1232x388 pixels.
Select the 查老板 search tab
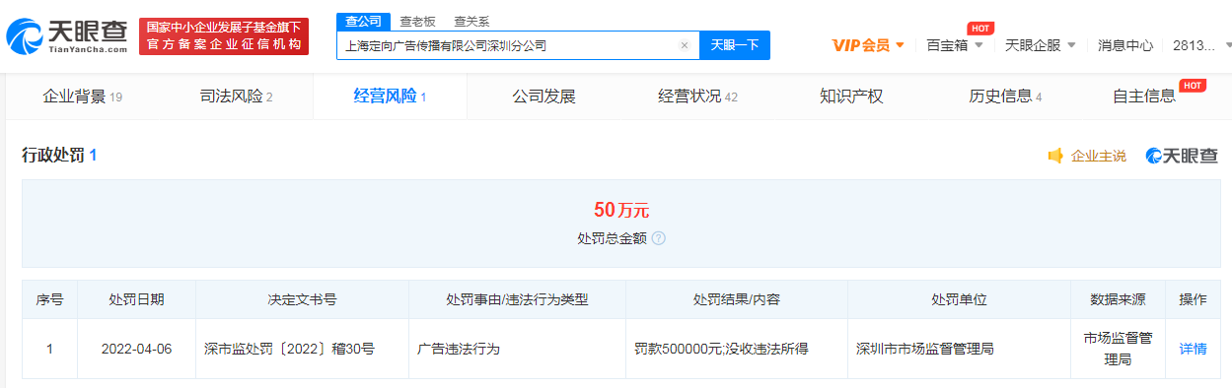pos(417,22)
